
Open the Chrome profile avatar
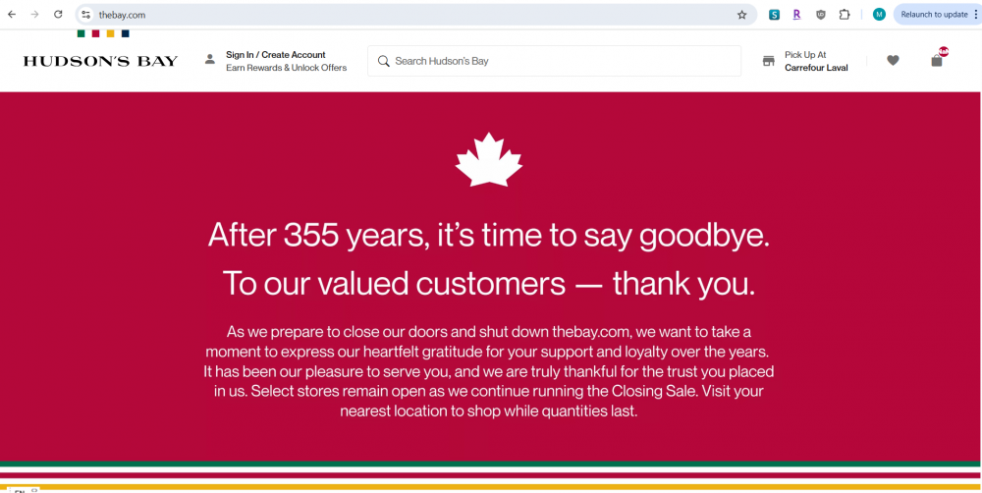879,15
